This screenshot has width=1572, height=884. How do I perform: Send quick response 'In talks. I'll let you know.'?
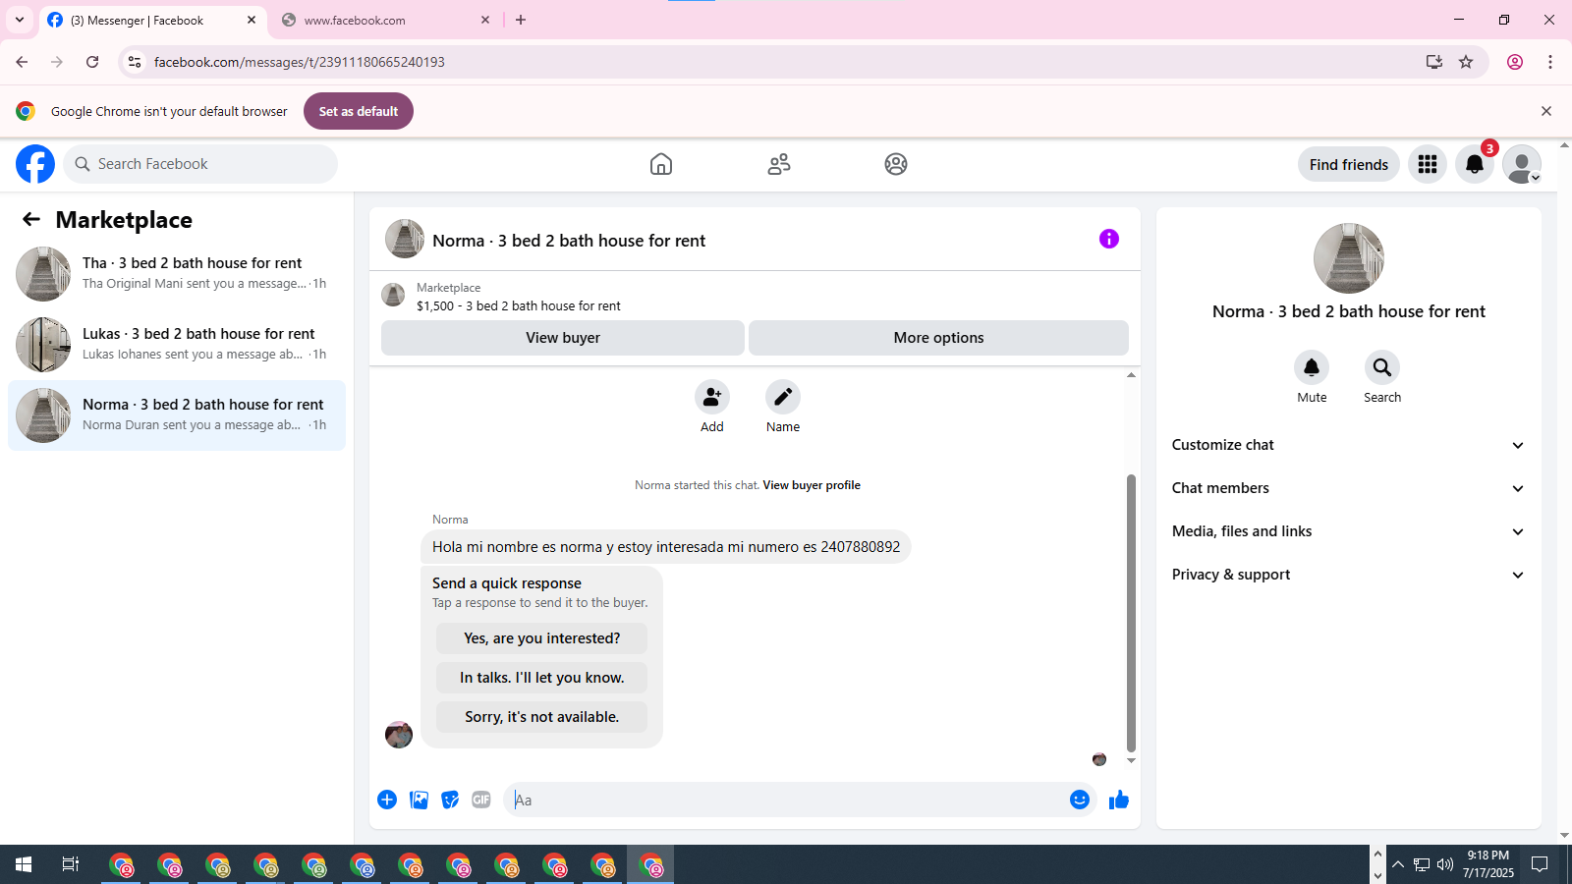pyautogui.click(x=542, y=678)
